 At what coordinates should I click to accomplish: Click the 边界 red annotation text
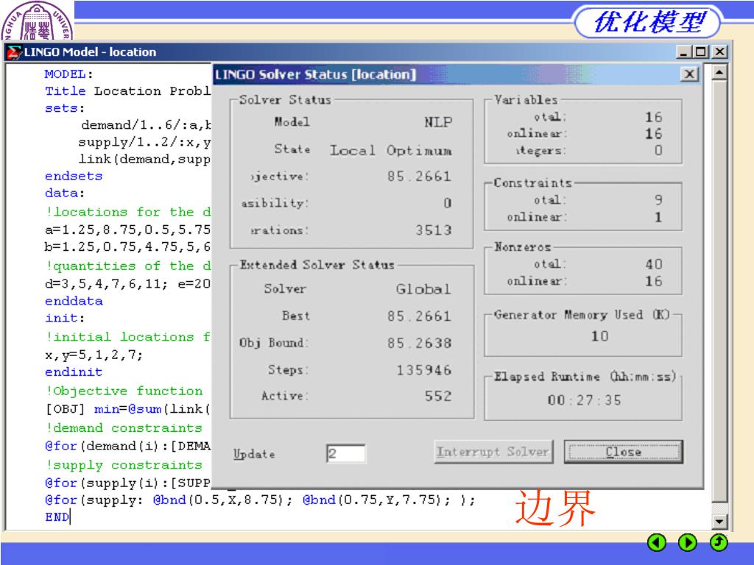click(x=555, y=508)
